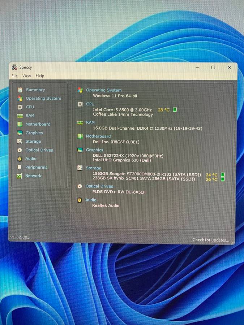Click the Graphics heading link in summary
The image size is (244, 325).
pos(95,150)
